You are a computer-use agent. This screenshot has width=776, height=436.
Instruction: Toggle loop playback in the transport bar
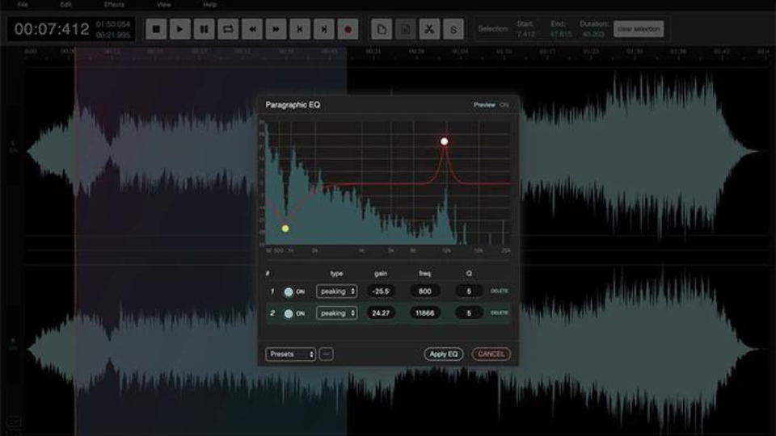[228, 29]
